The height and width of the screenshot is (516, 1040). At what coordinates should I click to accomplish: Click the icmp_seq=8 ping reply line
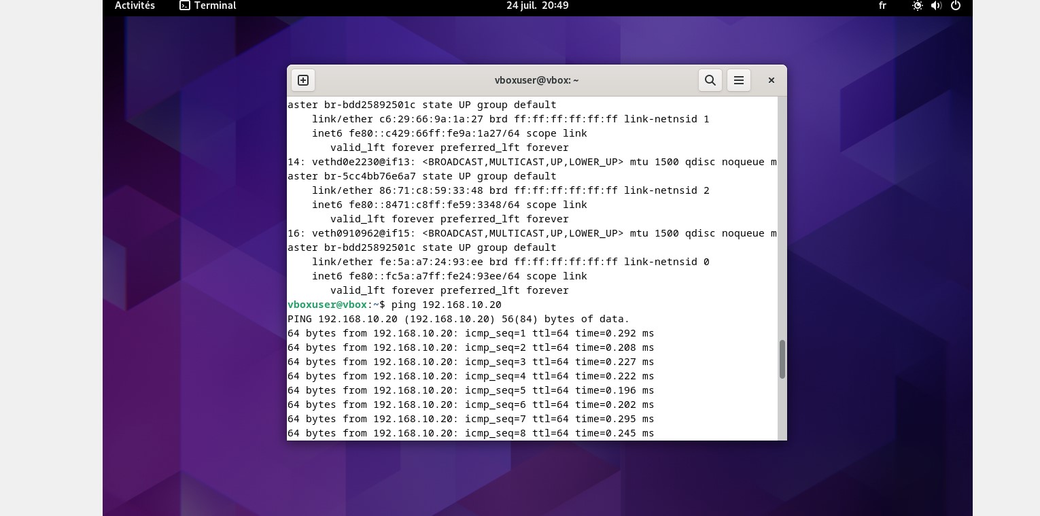[x=470, y=433]
